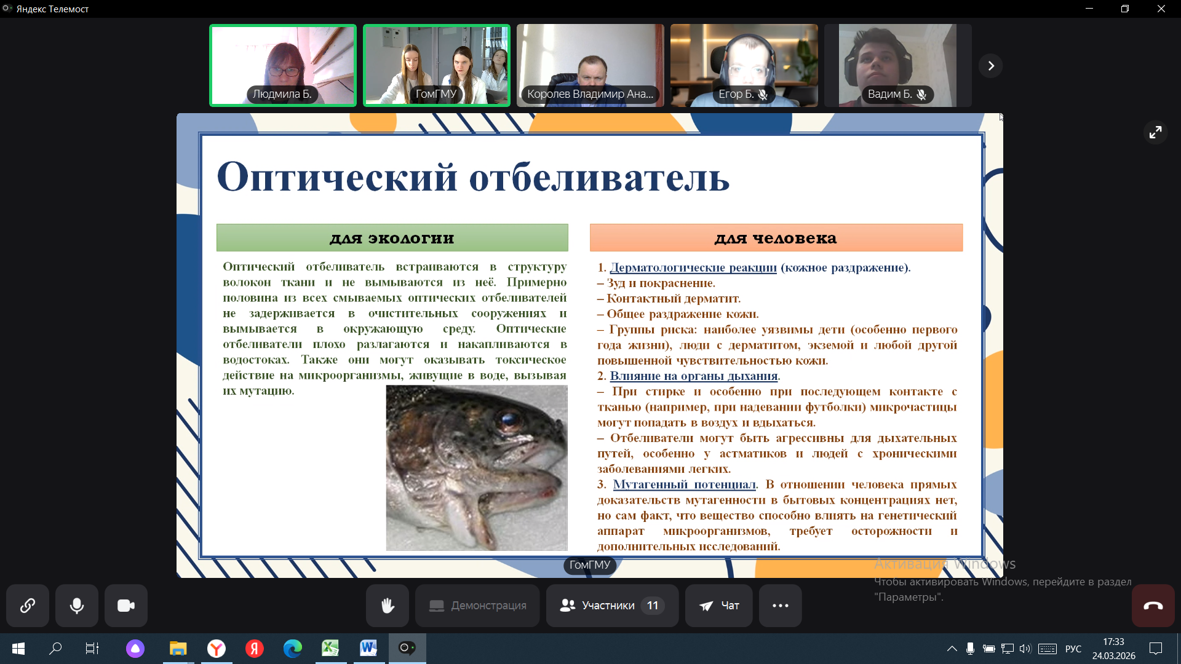The height and width of the screenshot is (664, 1181).
Task: Hang up with the red phone button
Action: (x=1153, y=606)
